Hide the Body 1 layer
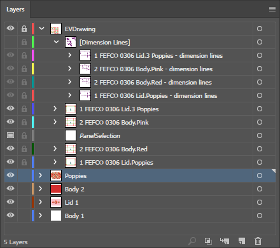 (10, 215)
